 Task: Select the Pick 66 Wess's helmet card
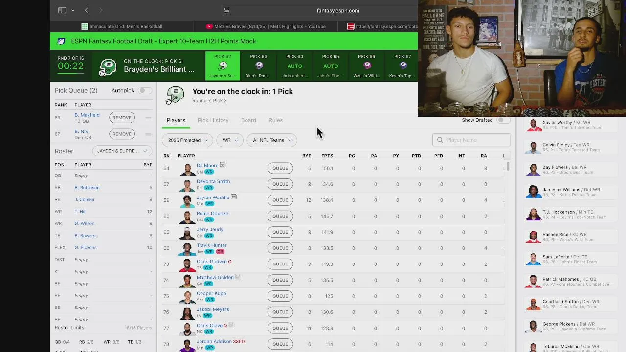(366, 66)
